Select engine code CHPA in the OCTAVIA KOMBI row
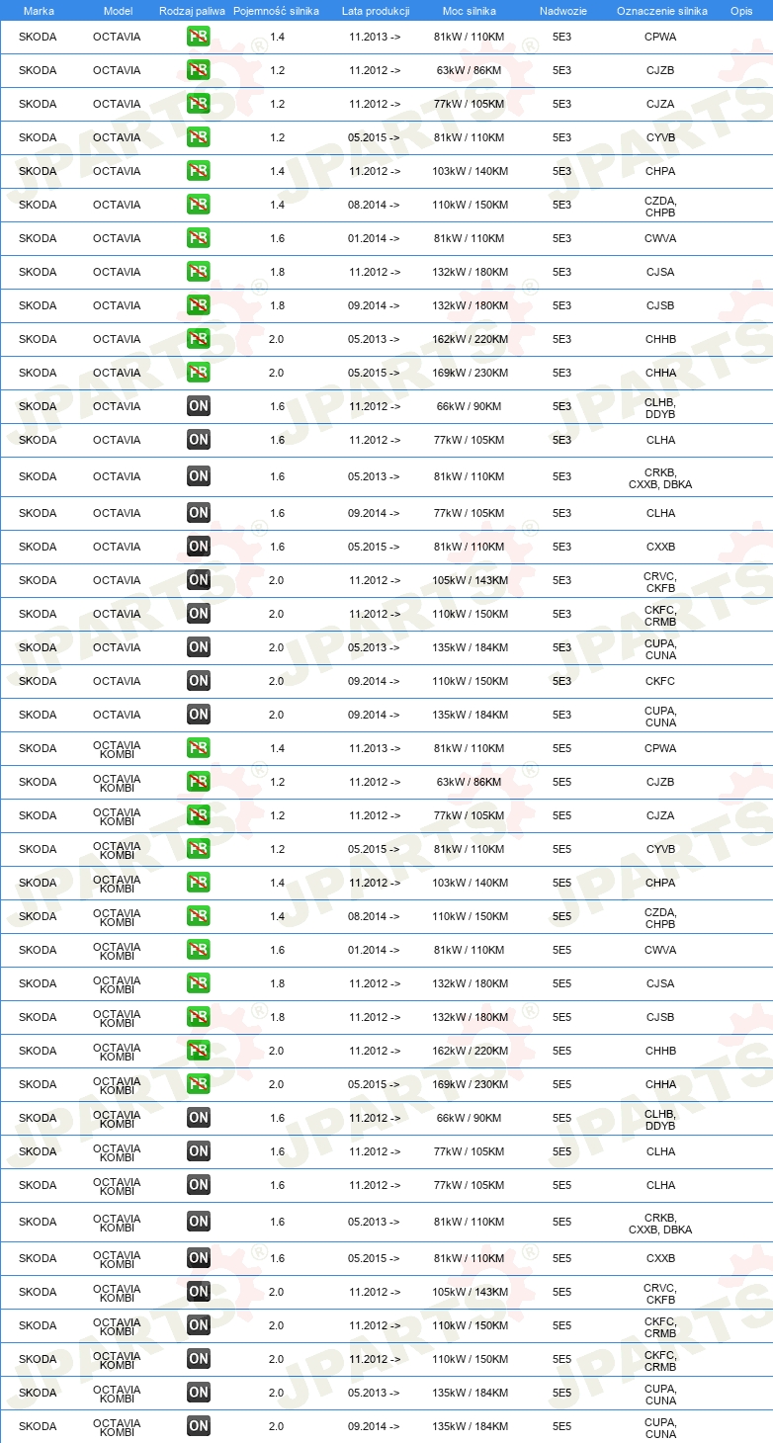 pyautogui.click(x=660, y=883)
